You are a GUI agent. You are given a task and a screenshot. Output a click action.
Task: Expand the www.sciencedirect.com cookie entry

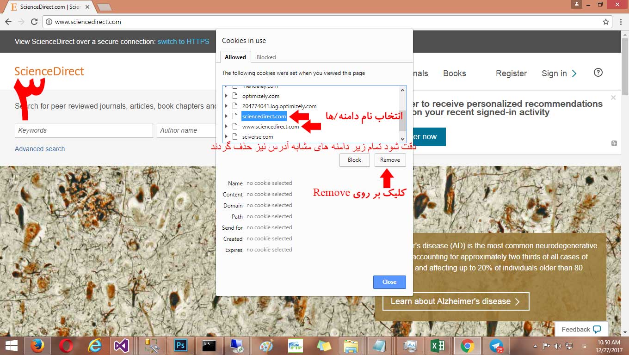[226, 126]
